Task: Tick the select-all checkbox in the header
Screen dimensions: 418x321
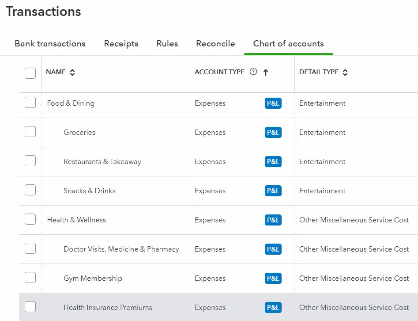Action: [x=30, y=73]
